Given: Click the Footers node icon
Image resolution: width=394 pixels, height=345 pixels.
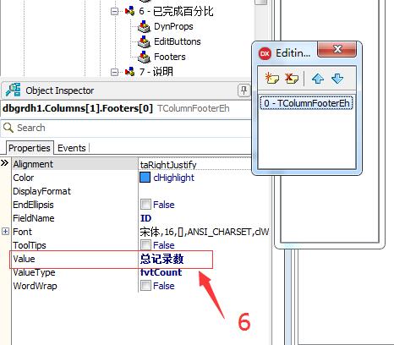Looking at the screenshot, I should click(x=145, y=57).
